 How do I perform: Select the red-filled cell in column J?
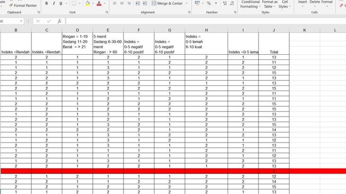(x=274, y=171)
